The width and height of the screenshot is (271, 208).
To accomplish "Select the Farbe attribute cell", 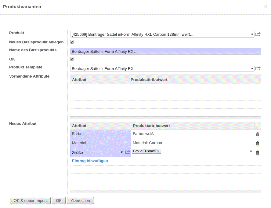I will 101,134.
